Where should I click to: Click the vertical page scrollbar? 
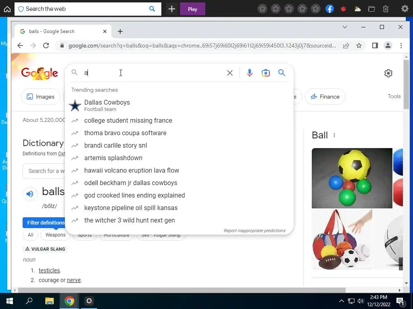(x=406, y=84)
